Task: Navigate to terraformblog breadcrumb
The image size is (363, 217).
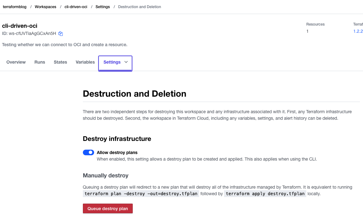Action: 15,7
